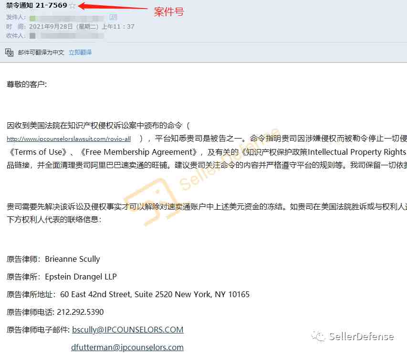The width and height of the screenshot is (407, 353).
Task: Click the timestamp 2021年9月28日 上午11:37
Action: 82,27
